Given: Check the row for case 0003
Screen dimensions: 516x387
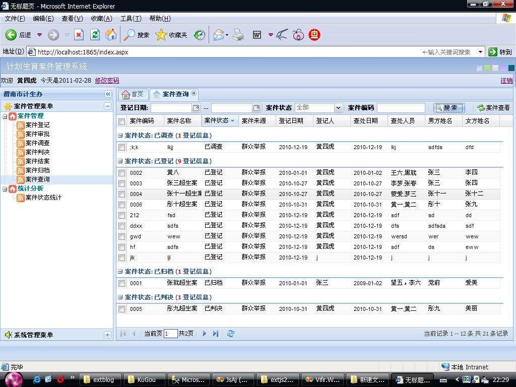Looking at the screenshot, I should [x=122, y=183].
